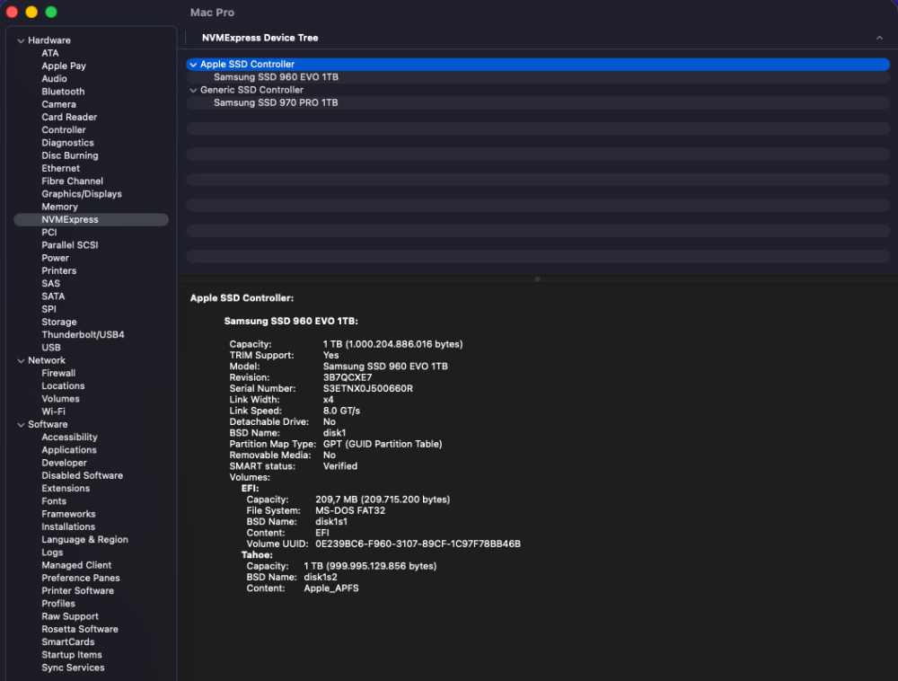Select Printers under Hardware
Image resolution: width=898 pixels, height=681 pixels.
click(x=59, y=271)
